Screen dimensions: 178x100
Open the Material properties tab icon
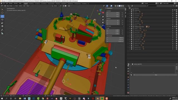pos(128,92)
